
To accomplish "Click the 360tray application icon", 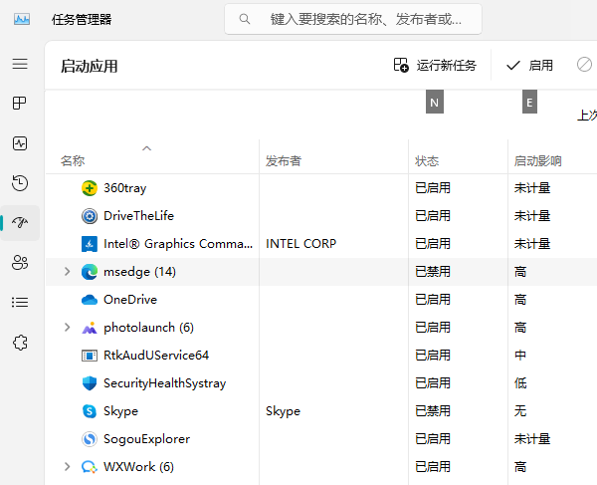I will (x=90, y=188).
